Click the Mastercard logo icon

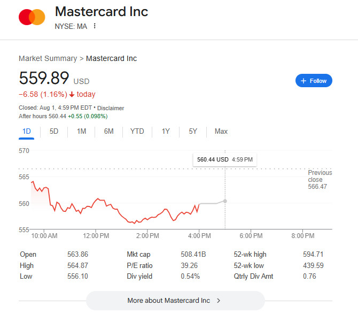32,17
